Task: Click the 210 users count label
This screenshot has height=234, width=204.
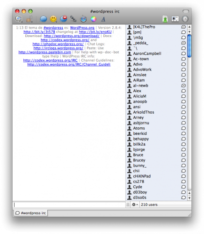Action: [x=149, y=205]
